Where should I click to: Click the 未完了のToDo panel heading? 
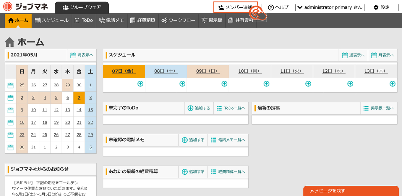[124, 108]
